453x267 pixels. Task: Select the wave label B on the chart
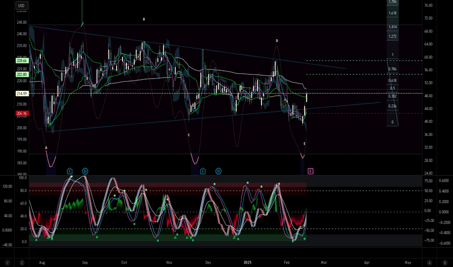coord(144,19)
